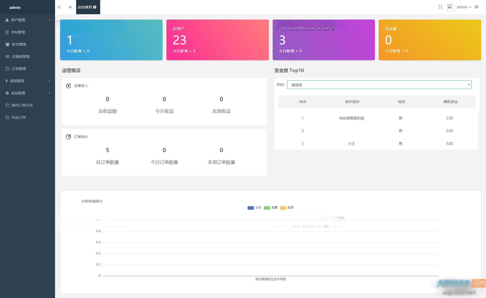Image resolution: width=486 pixels, height=298 pixels.
Task: Click the 赚取赏金 column header
Action: pos(450,102)
